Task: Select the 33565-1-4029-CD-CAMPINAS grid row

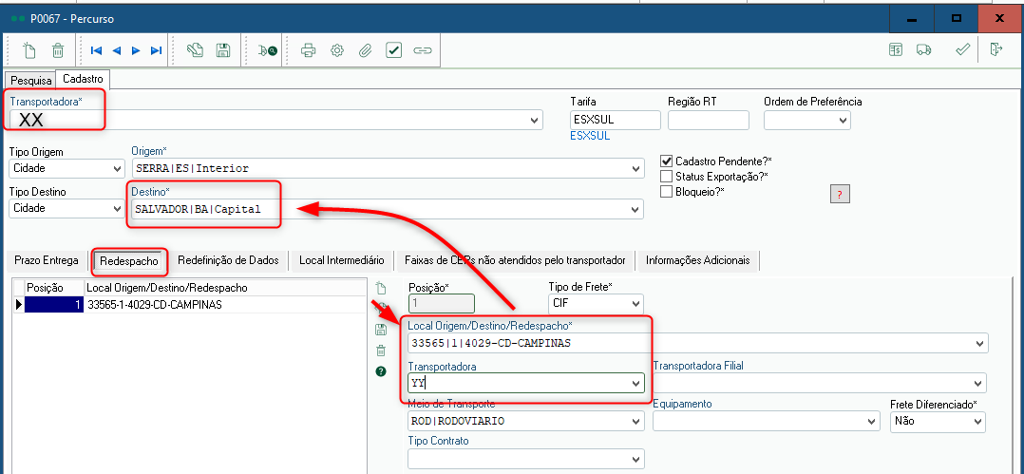Action: (x=191, y=304)
